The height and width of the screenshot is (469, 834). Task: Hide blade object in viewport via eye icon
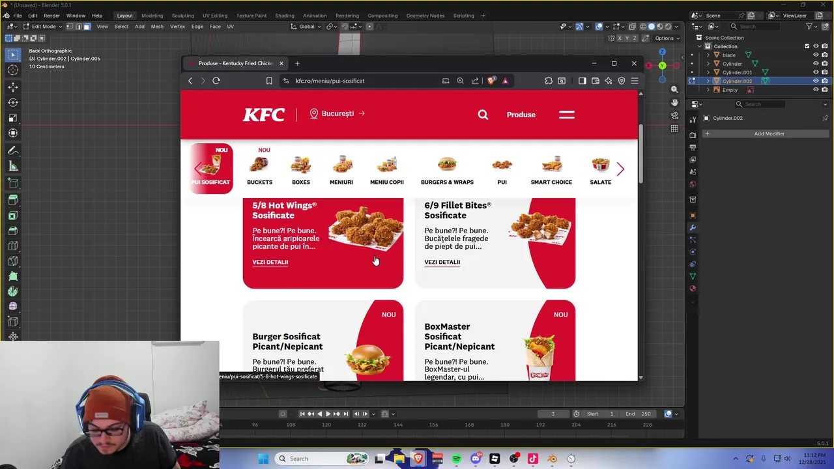point(816,55)
